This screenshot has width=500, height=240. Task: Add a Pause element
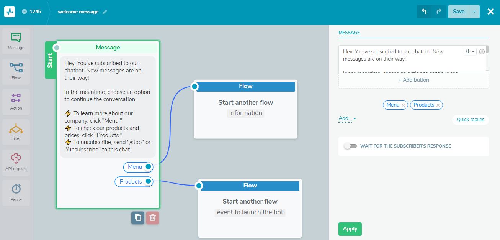[16, 193]
